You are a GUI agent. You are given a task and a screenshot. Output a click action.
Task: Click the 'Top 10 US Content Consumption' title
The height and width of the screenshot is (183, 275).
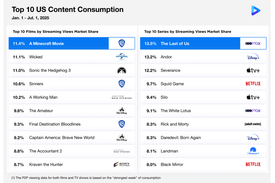point(67,9)
